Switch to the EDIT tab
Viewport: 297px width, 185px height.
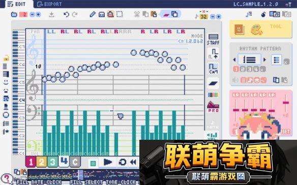pos(16,4)
